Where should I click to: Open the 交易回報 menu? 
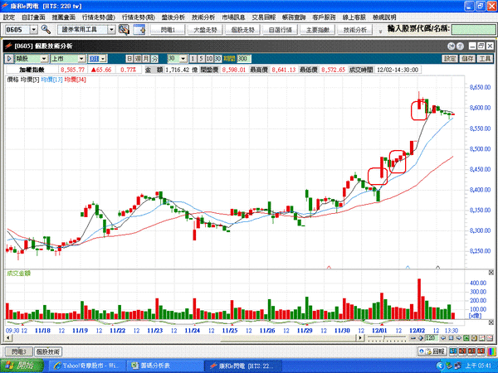pos(264,17)
